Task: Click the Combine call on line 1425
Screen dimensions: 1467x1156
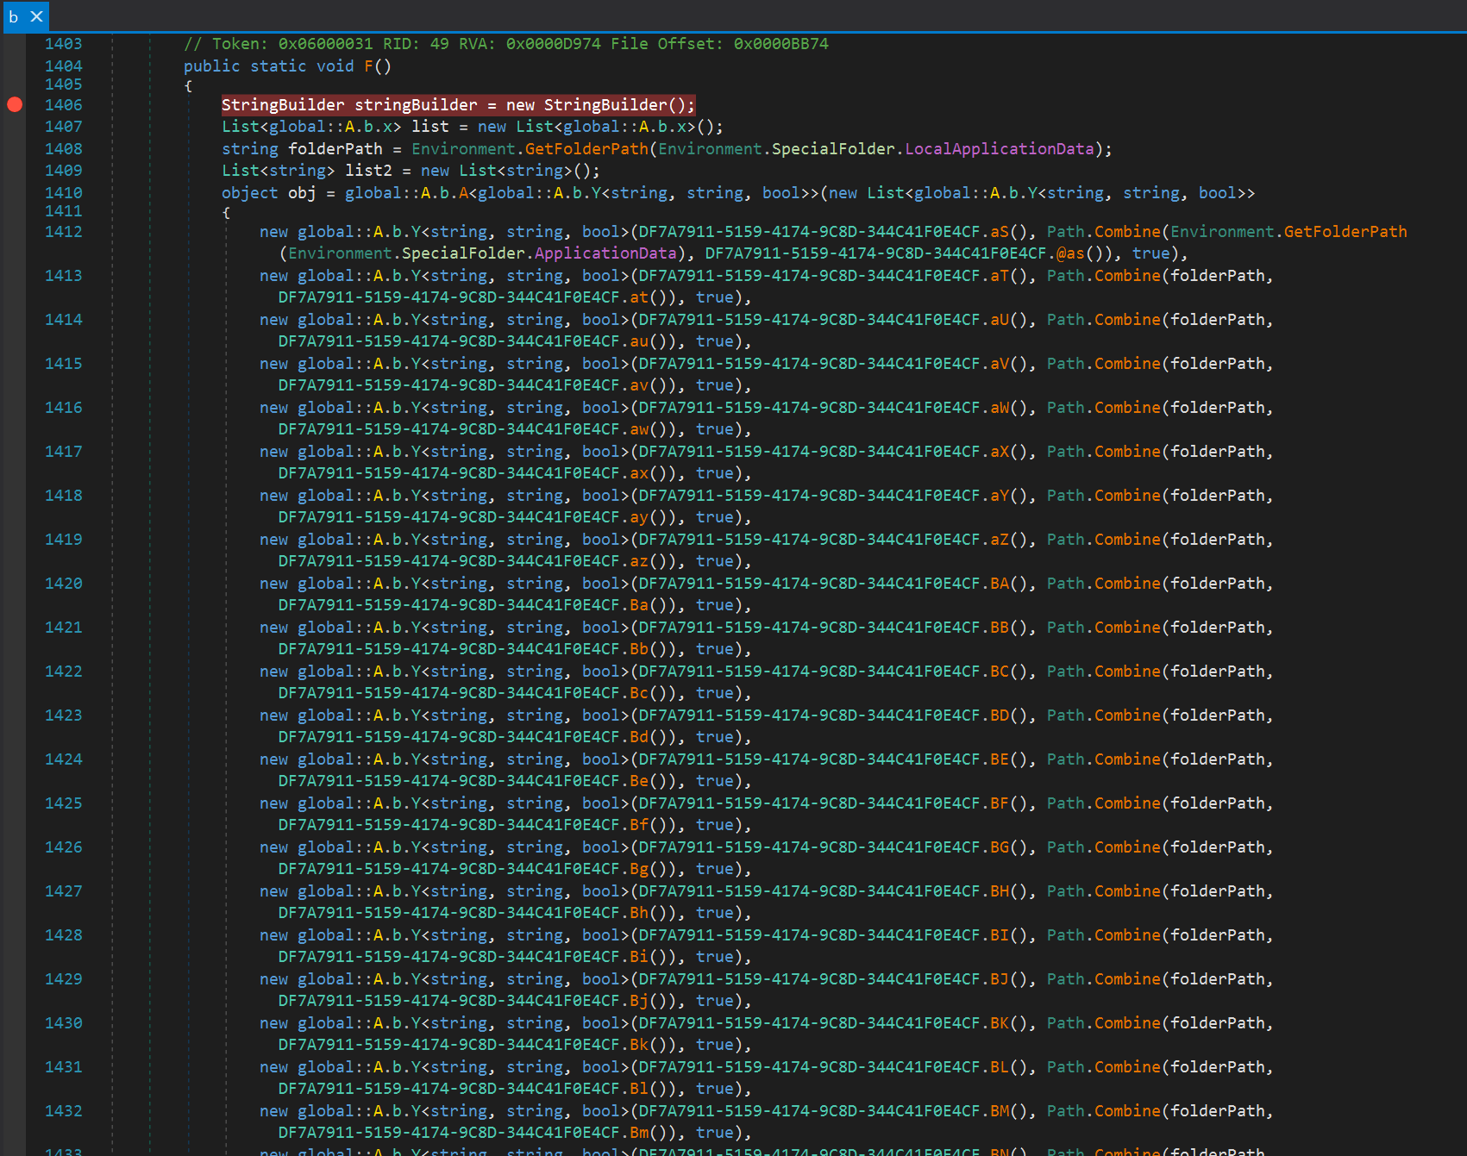Action: point(1127,803)
